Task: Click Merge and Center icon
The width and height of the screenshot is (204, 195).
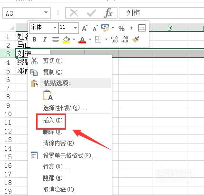Action: pyautogui.click(x=142, y=28)
